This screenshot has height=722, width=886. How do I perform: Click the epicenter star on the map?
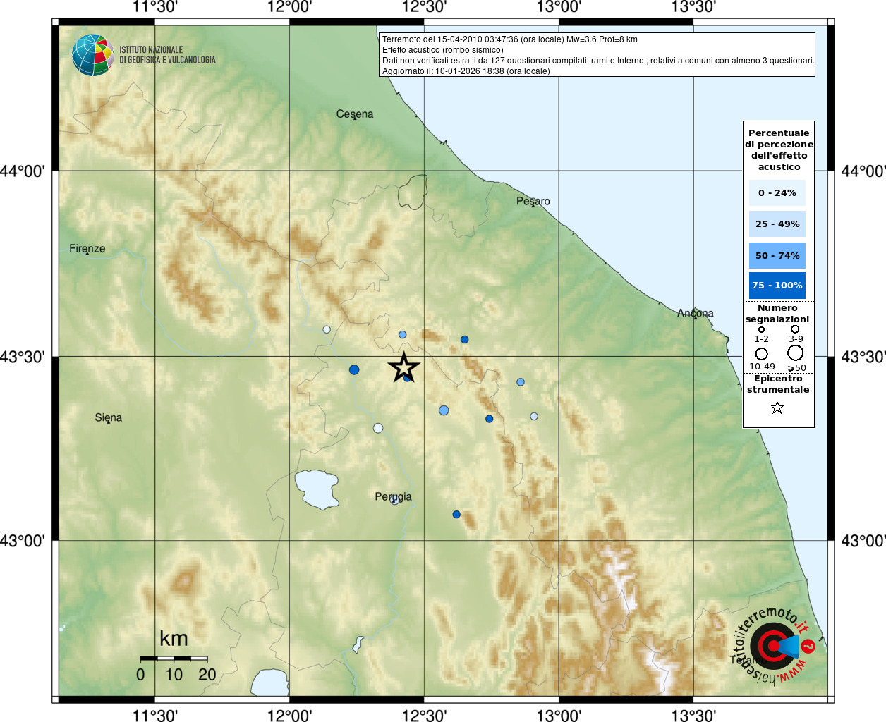(404, 367)
